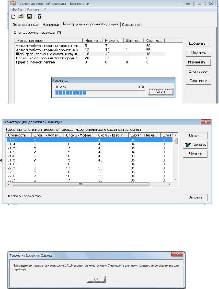
Task: Click the Шаг пе... column header
Action: [134, 40]
